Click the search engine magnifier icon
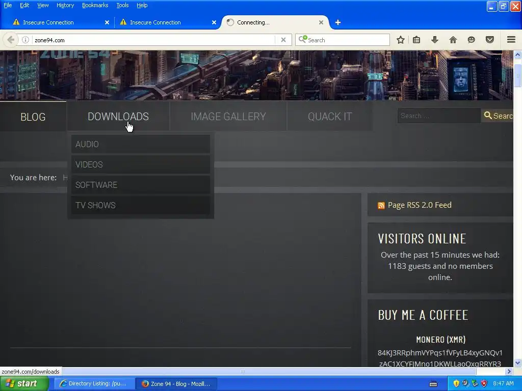 tap(303, 40)
